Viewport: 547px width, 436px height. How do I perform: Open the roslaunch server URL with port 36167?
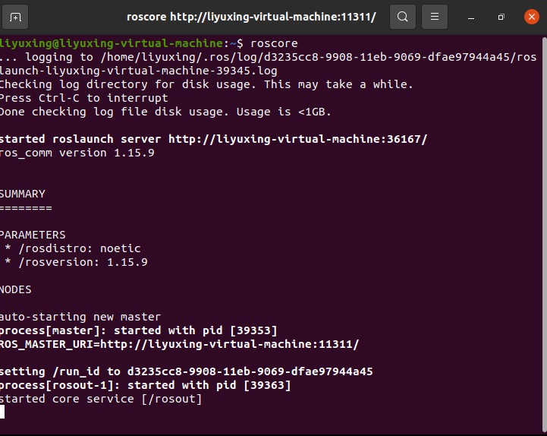pos(297,139)
